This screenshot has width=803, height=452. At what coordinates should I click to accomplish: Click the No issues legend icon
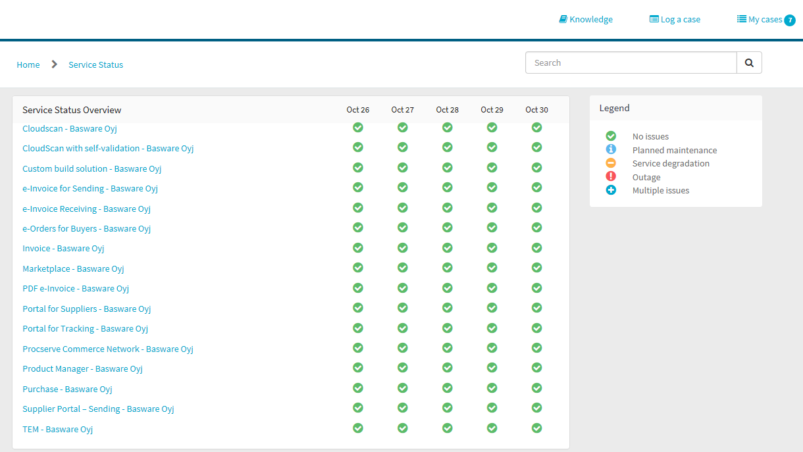[x=611, y=136]
